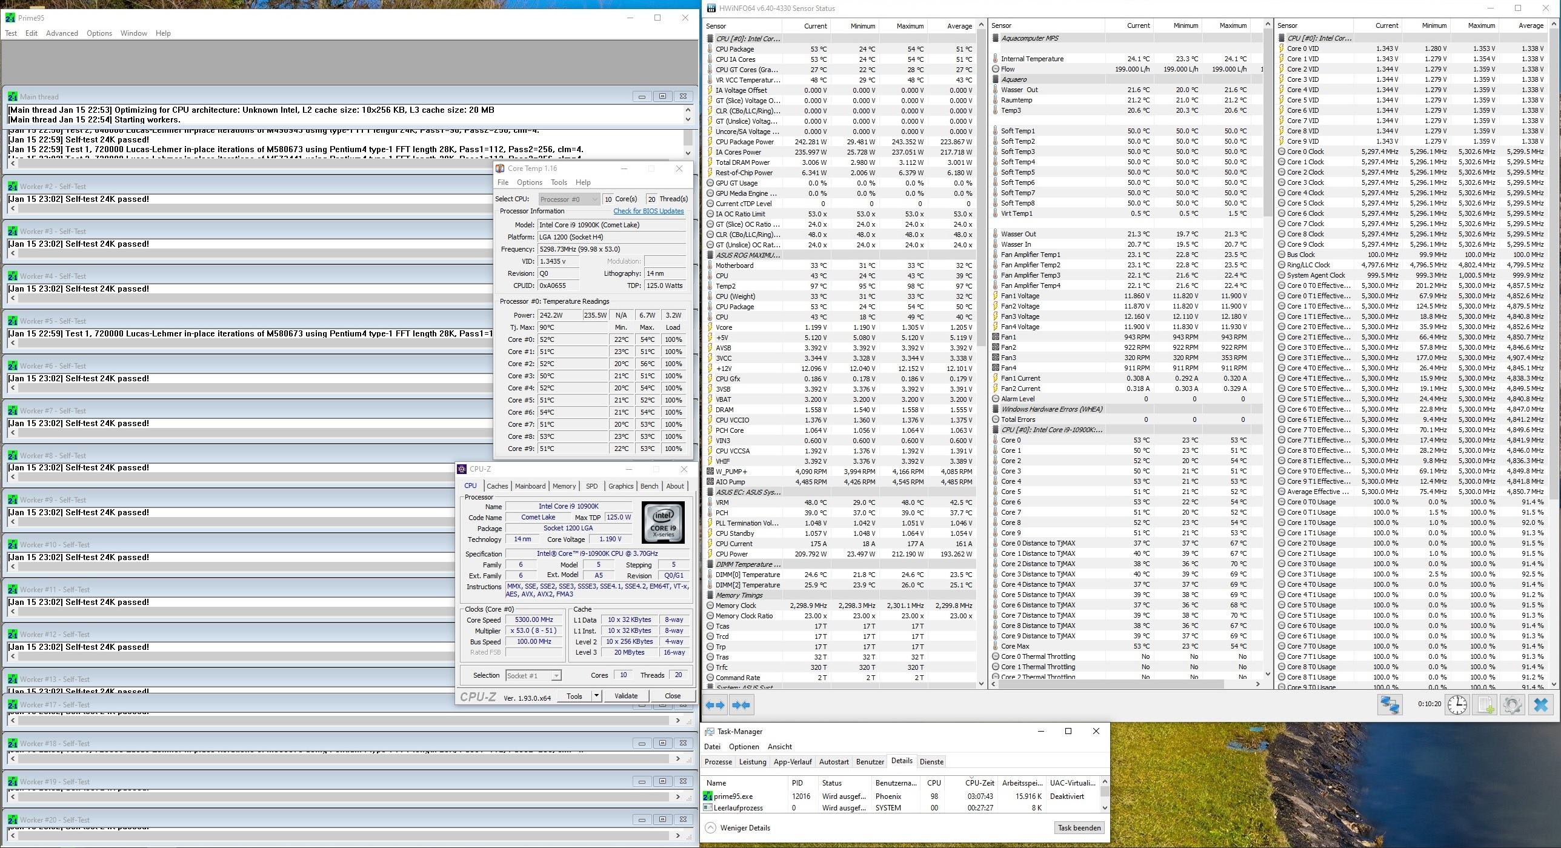
Task: Open Select CPU Processor #0 dropdown
Action: 569,199
